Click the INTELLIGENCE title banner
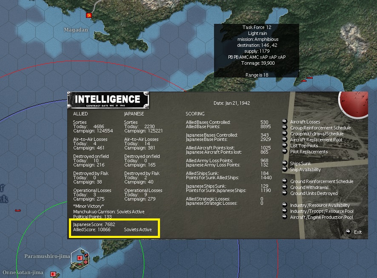This screenshot has height=278, width=377. pyautogui.click(x=108, y=100)
